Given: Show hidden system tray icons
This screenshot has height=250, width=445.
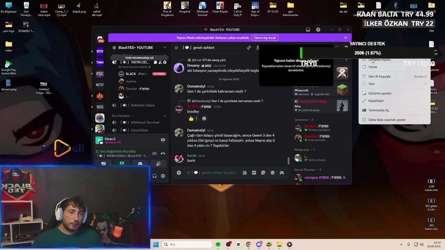Looking at the screenshot, I should pos(401,244).
